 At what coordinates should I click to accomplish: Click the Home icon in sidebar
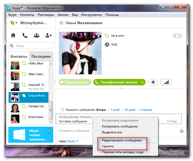point(13,35)
